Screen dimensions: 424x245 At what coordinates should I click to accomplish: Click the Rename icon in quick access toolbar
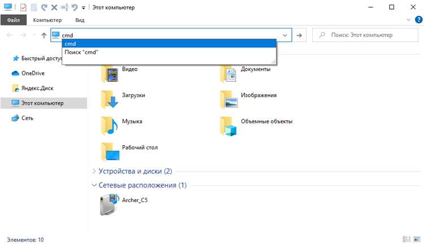coord(64,7)
